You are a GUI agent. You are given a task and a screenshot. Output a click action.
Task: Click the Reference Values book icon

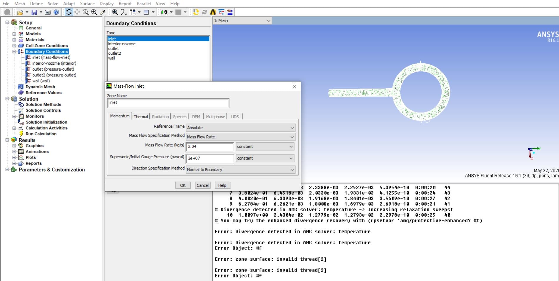tap(21, 93)
